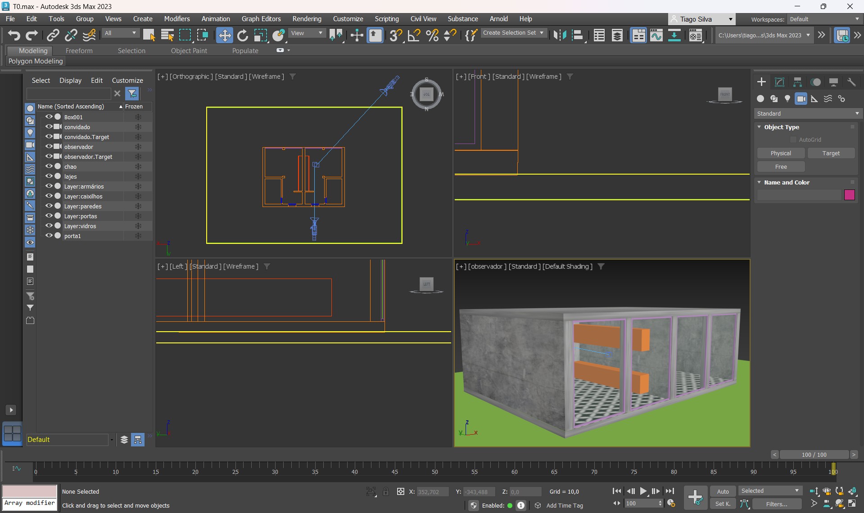
Task: Open the Rendering menu
Action: [307, 19]
